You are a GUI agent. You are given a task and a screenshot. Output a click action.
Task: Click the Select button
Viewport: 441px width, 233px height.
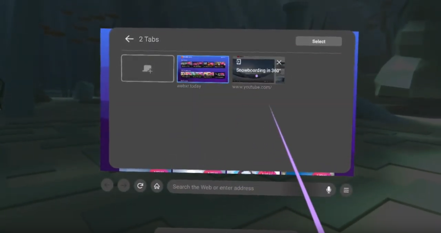(x=318, y=41)
